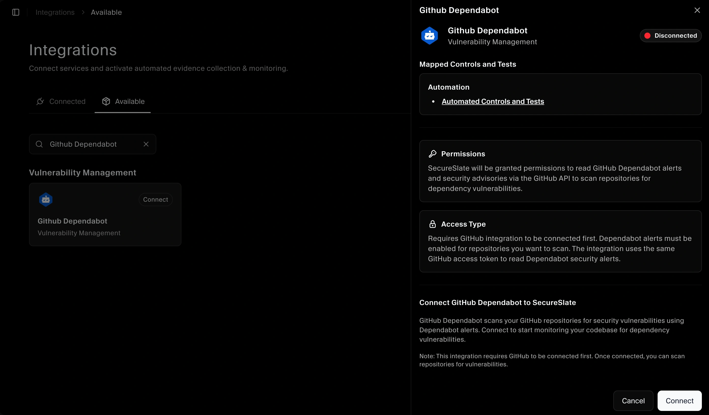Click the red Disconnected status dot
The image size is (709, 415).
point(648,35)
